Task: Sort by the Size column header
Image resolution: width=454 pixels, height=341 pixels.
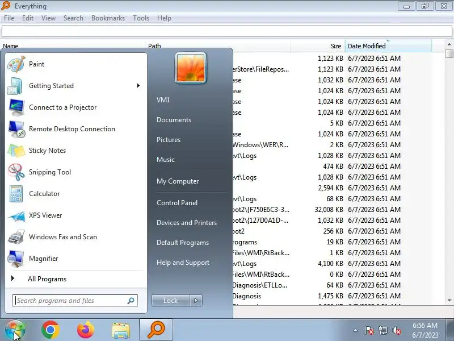Action: (318, 46)
